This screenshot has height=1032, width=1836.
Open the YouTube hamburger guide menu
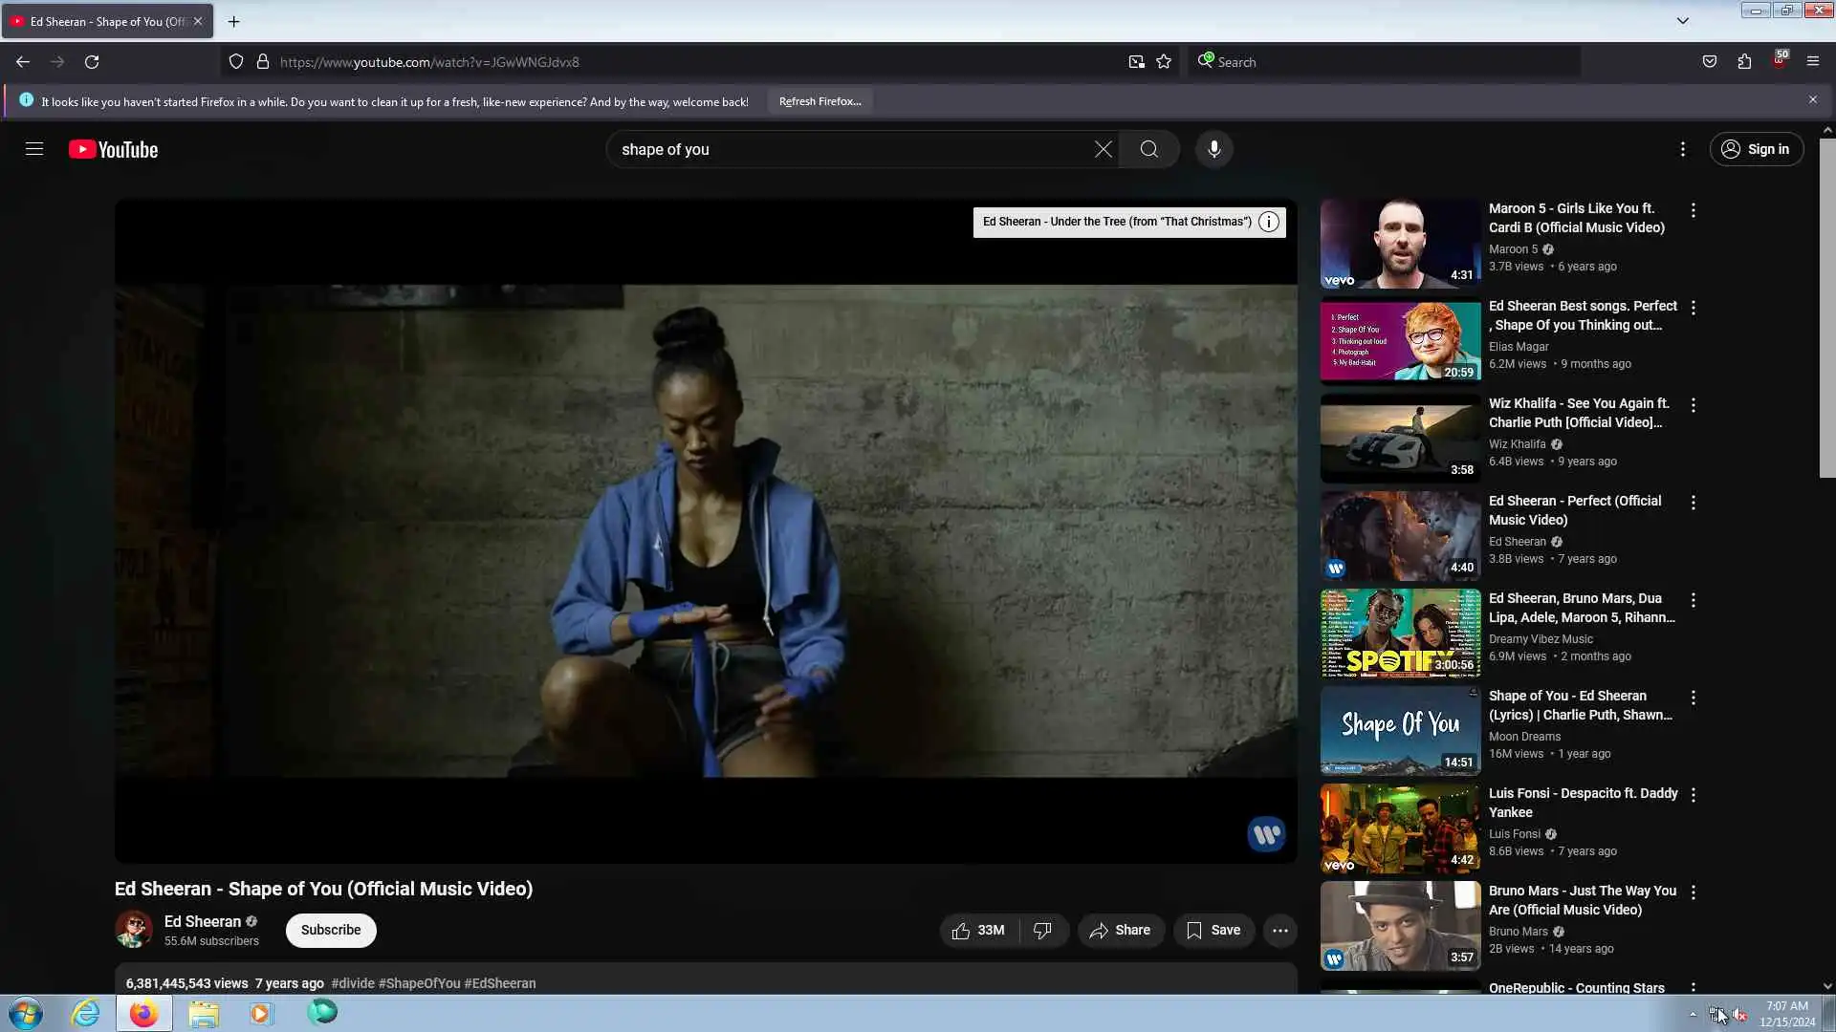click(34, 149)
